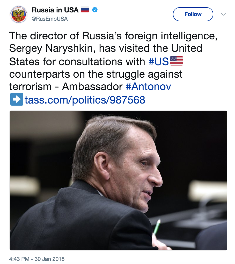235x264 pixels.
Task: Click the blue right-arrow emoji
Action: click(17, 99)
